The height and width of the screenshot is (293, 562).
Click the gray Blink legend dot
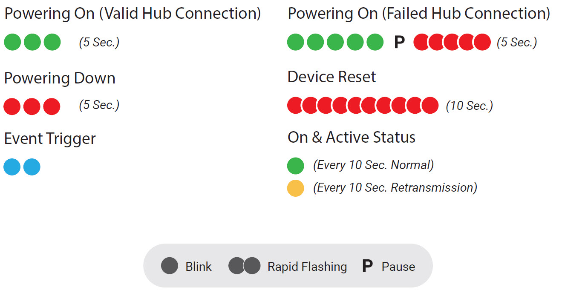(170, 266)
